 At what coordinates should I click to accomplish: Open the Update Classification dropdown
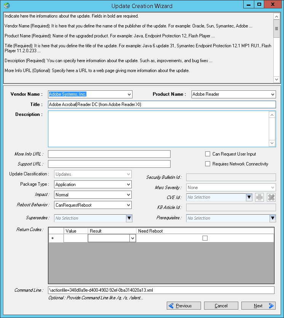[x=128, y=174]
